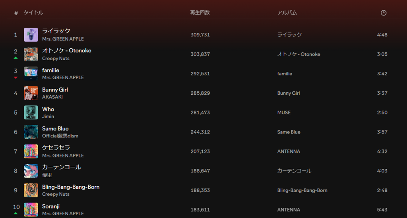
Task: Click rank number 5 beside Who
Action: [16, 112]
